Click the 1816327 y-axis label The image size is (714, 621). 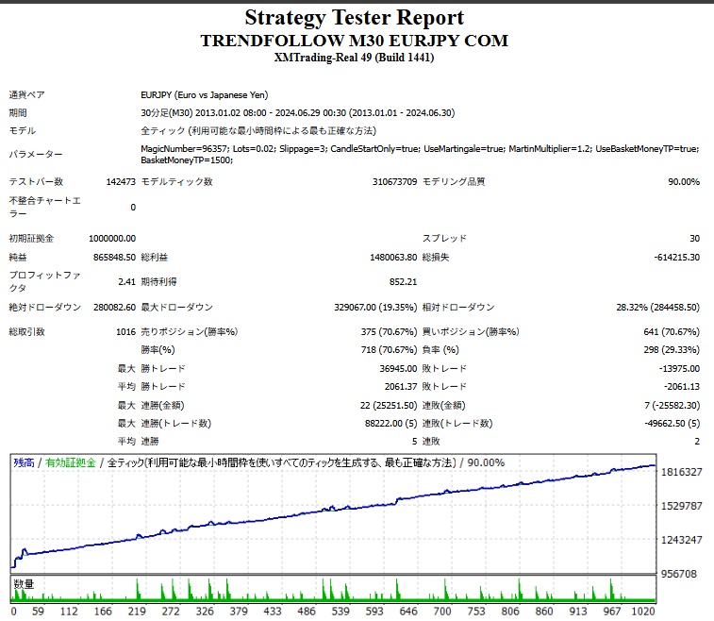pyautogui.click(x=683, y=472)
